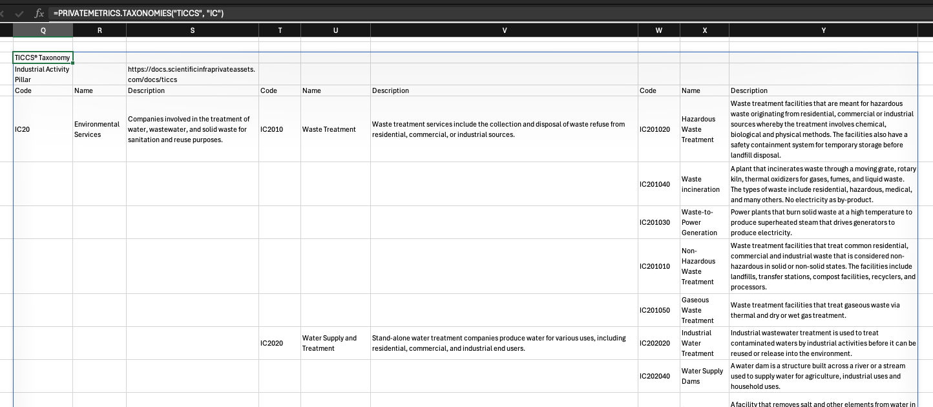The height and width of the screenshot is (407, 933).
Task: Click the IC20 code cell
Action: click(43, 129)
